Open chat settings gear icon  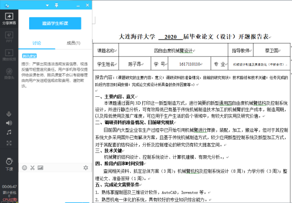pos(86,168)
